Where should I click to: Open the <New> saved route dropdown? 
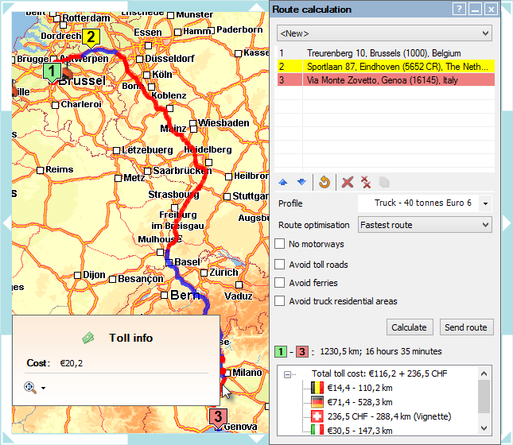coord(384,33)
